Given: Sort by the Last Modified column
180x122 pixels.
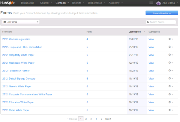Looking at the screenshot, I should [x=135, y=31].
